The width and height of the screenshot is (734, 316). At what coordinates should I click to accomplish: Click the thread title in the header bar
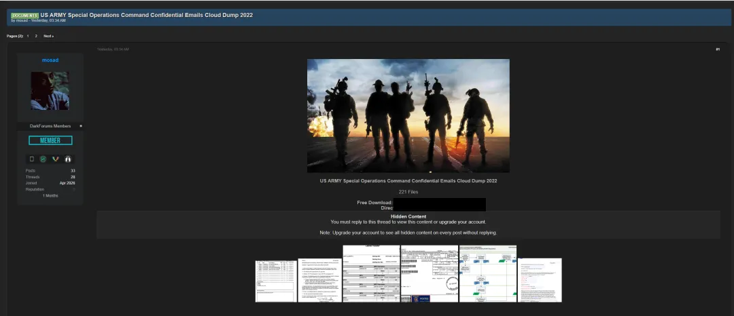[147, 15]
